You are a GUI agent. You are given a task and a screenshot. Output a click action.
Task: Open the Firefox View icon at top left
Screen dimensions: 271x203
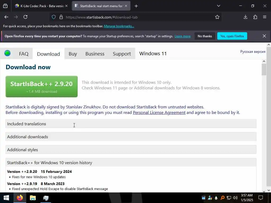click(5, 6)
